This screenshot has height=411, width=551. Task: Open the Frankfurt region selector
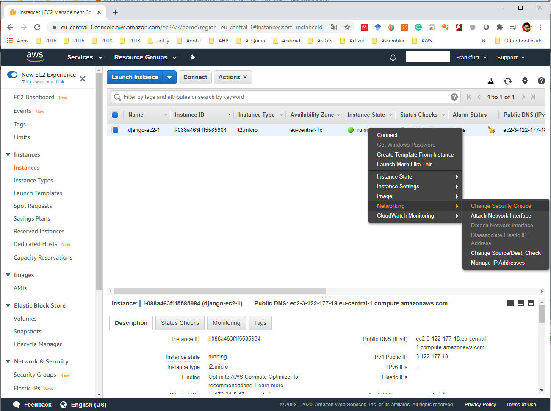[471, 57]
